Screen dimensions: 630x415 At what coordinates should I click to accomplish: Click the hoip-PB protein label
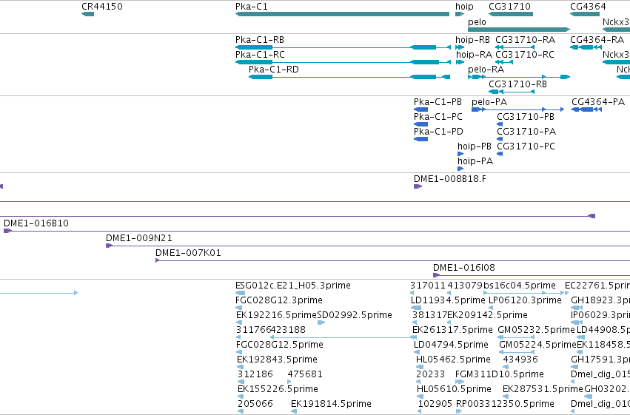tap(475, 146)
